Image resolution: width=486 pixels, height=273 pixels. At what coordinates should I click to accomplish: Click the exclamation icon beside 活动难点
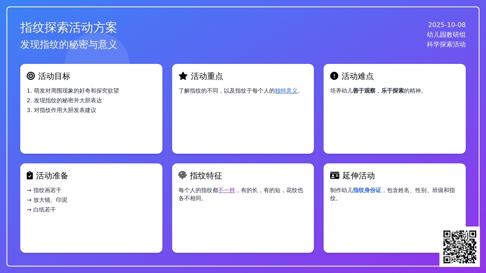[334, 76]
